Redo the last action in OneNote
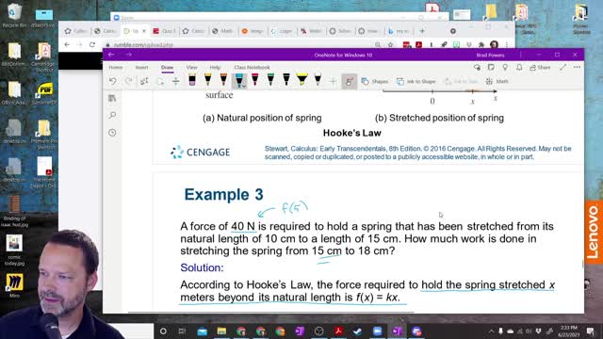Viewport: 603px width, 339px height. coord(129,82)
